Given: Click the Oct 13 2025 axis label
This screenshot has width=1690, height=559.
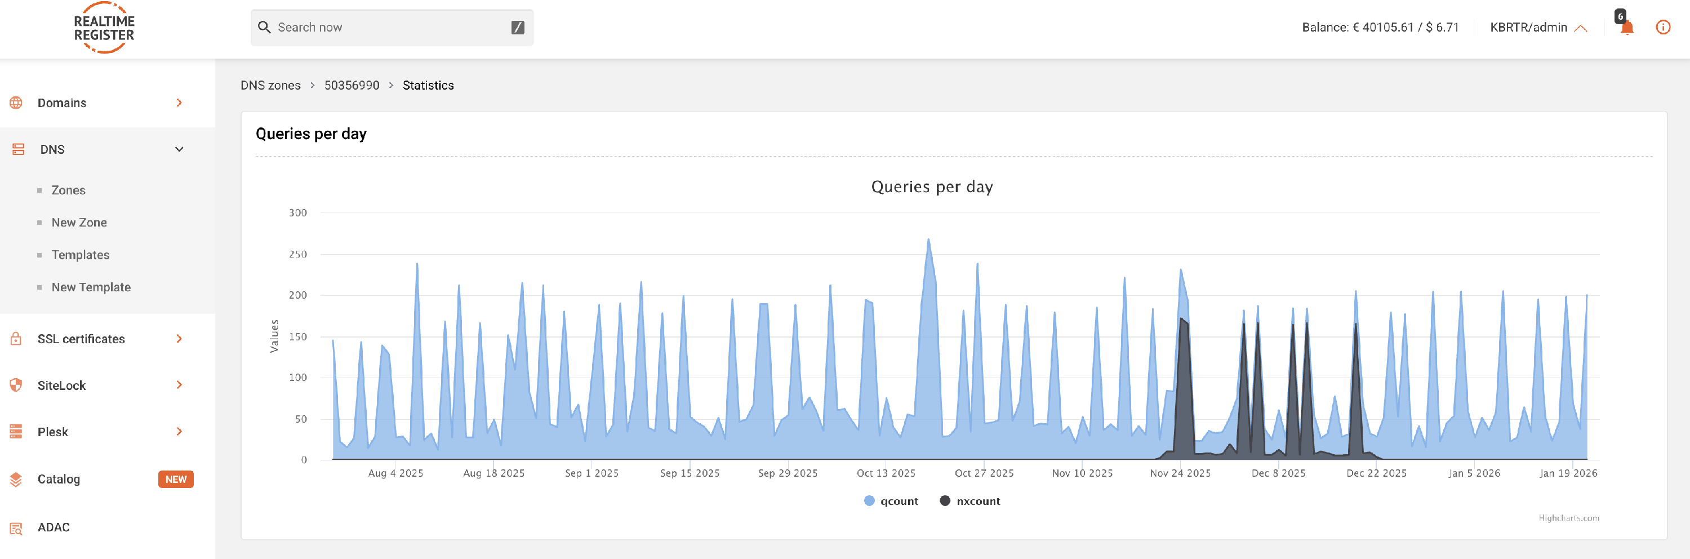Looking at the screenshot, I should pyautogui.click(x=886, y=474).
